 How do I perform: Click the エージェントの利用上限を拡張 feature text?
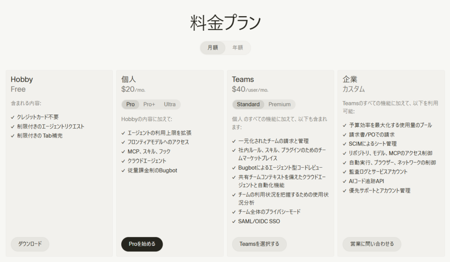click(x=159, y=133)
